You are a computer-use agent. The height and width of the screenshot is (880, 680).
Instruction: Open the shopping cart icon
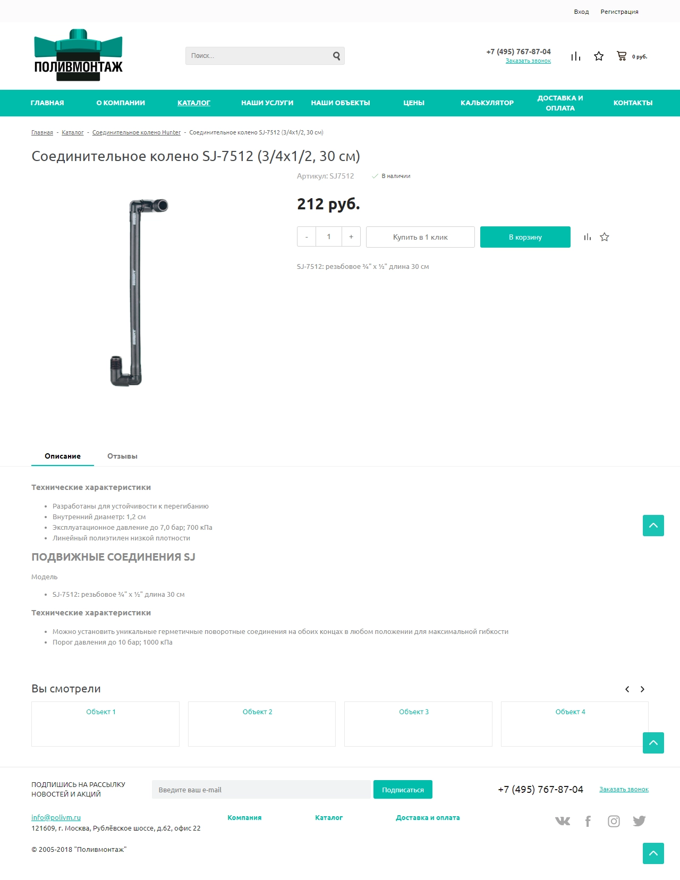[622, 56]
